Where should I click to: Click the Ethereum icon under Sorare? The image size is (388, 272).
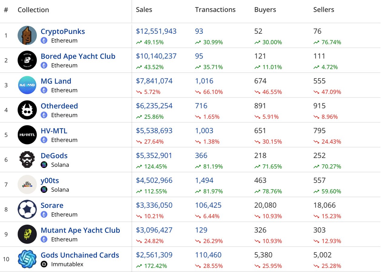click(x=44, y=214)
